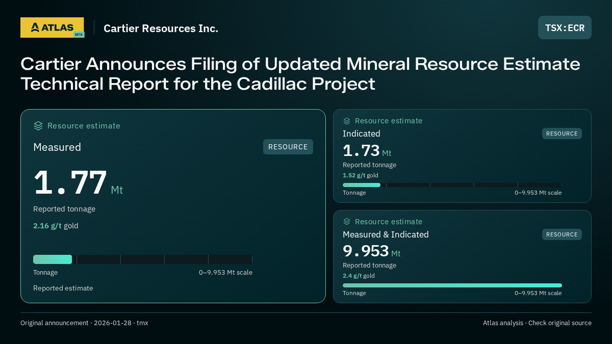Click Resource estimate heading in Measured card

click(x=84, y=126)
